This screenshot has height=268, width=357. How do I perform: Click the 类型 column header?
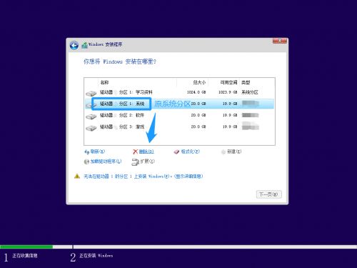[246, 82]
